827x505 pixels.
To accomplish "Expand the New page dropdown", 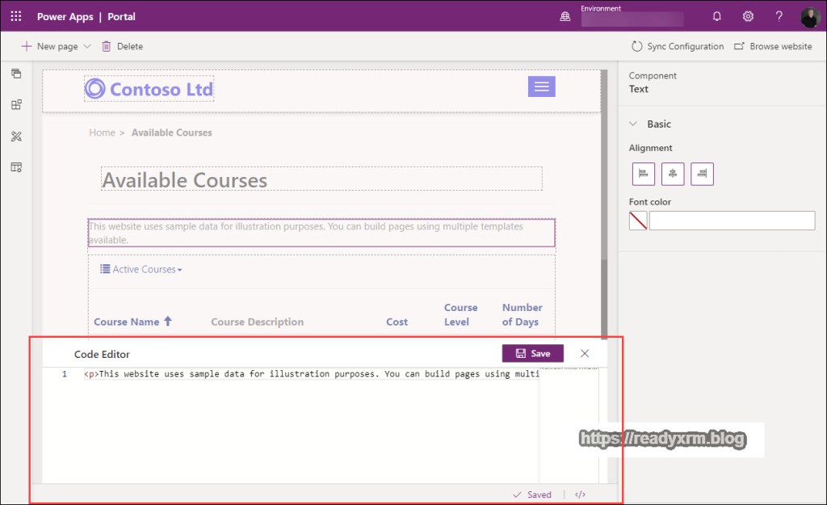I will (x=87, y=47).
